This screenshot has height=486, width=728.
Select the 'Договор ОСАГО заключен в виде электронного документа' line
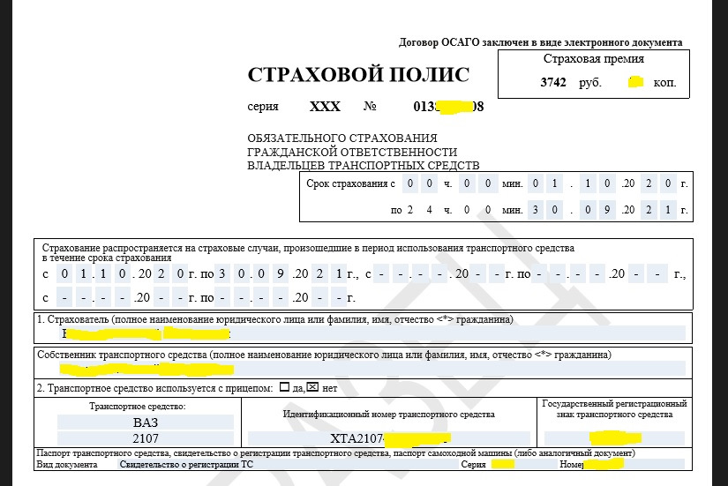tap(540, 42)
